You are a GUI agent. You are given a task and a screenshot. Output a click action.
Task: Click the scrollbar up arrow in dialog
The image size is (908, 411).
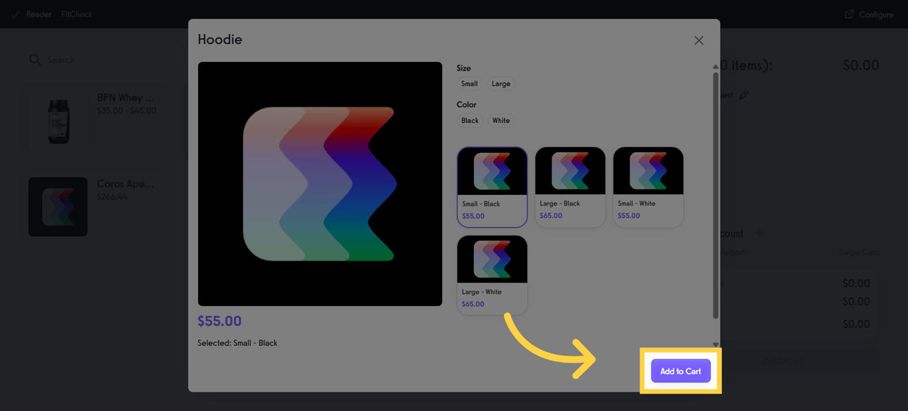(x=715, y=67)
